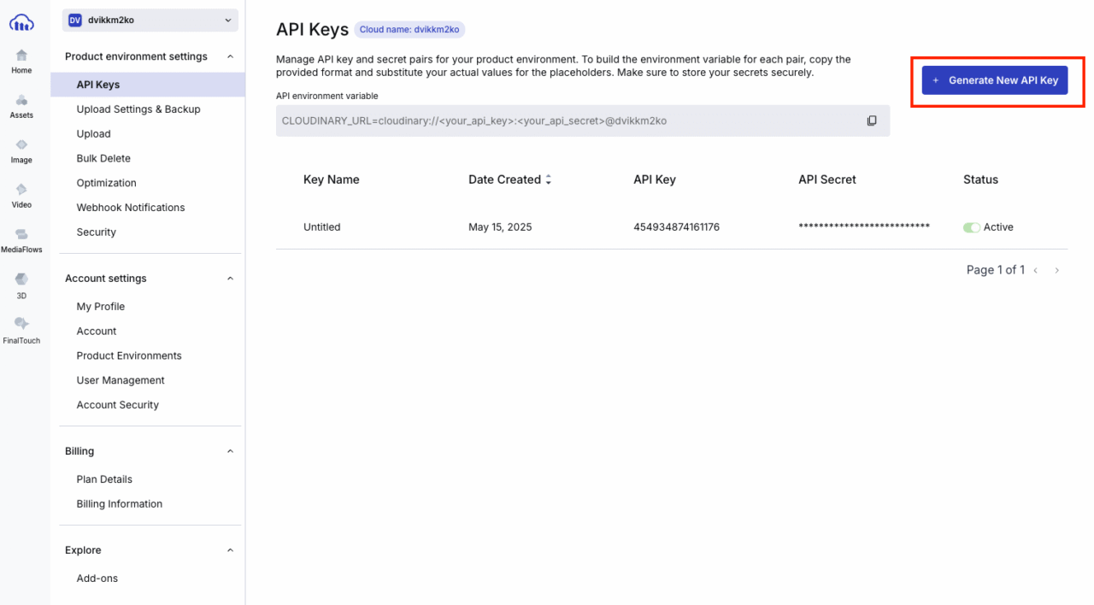Collapse Product environment settings section

pyautogui.click(x=230, y=56)
